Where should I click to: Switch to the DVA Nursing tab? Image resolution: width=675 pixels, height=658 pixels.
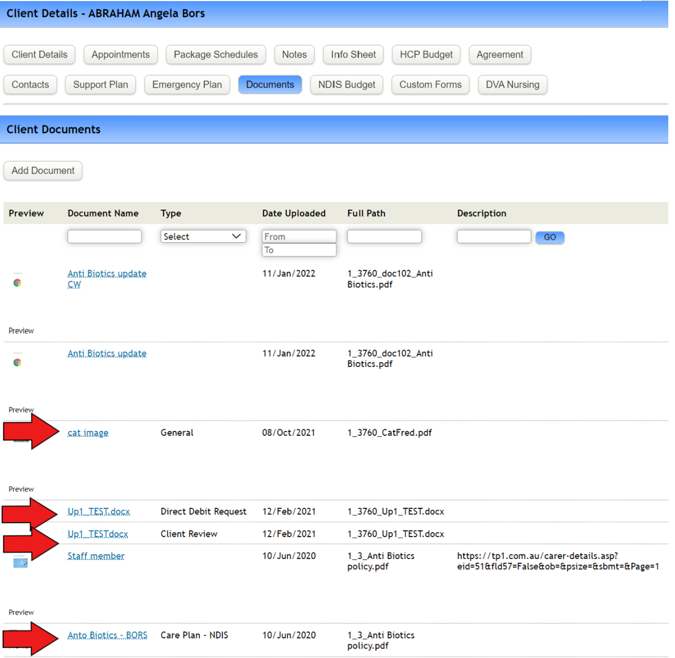(512, 85)
